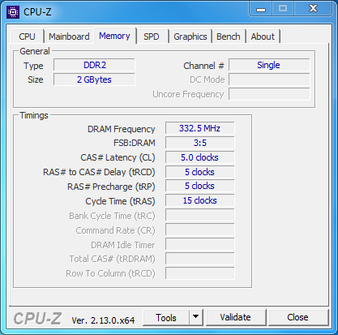The width and height of the screenshot is (338, 335).
Task: Click the Channel # field showing Single
Action: click(x=269, y=65)
